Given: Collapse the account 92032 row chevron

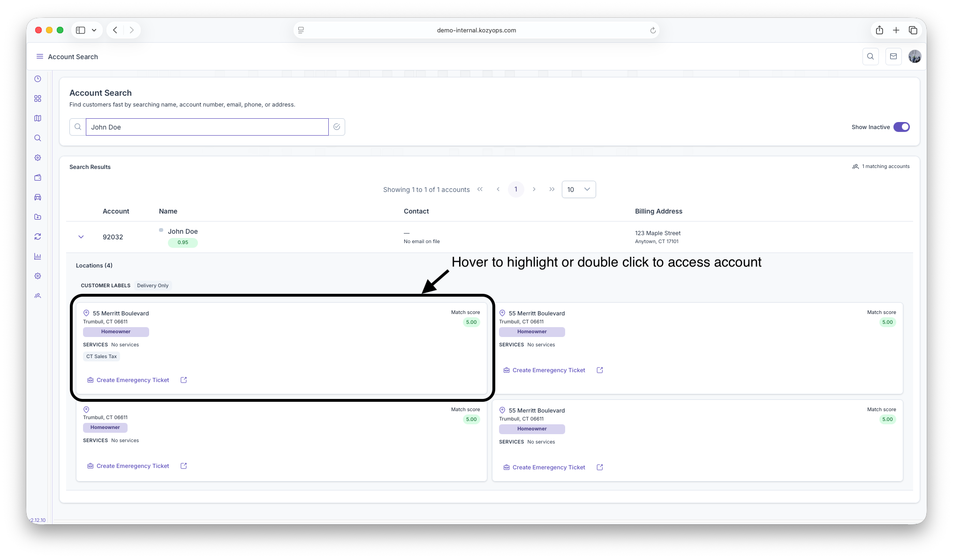Looking at the screenshot, I should point(81,237).
